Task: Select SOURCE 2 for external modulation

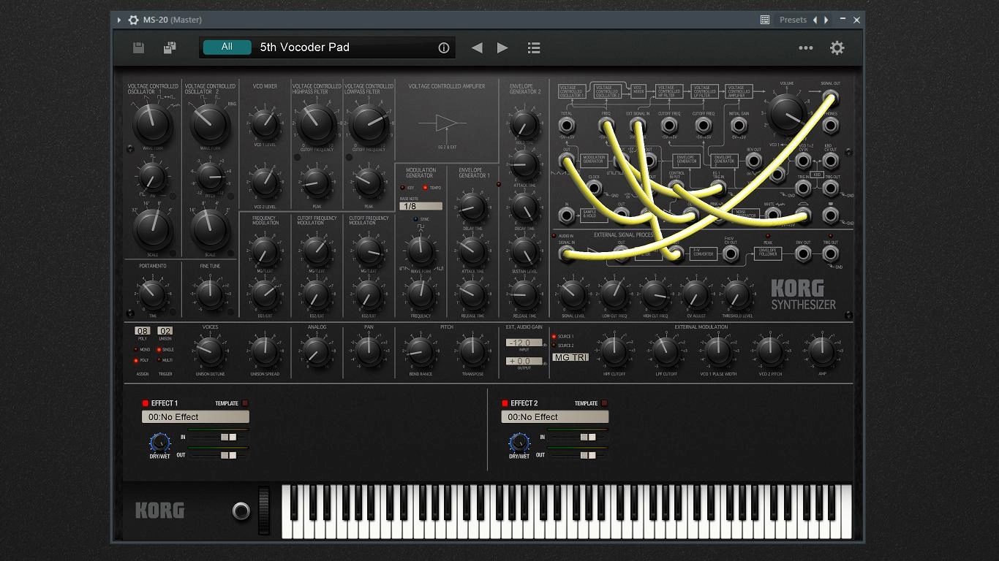Action: (x=554, y=346)
